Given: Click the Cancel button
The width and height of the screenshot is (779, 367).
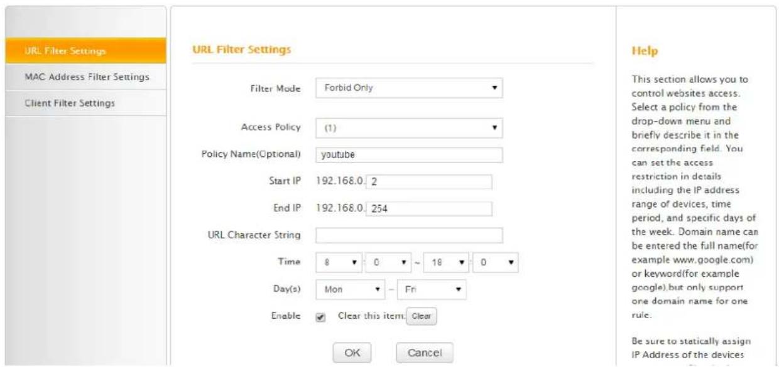Looking at the screenshot, I should pos(424,352).
